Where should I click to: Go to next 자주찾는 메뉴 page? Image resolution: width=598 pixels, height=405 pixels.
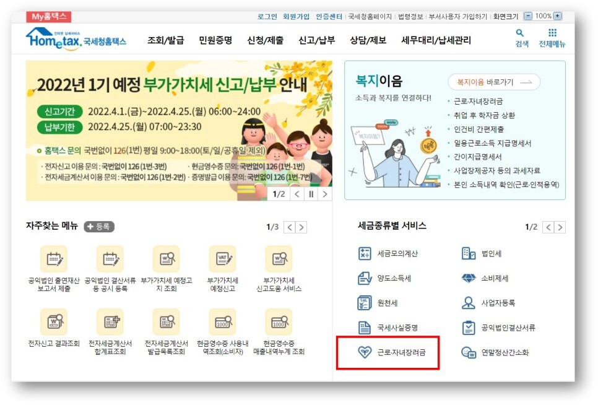point(301,227)
